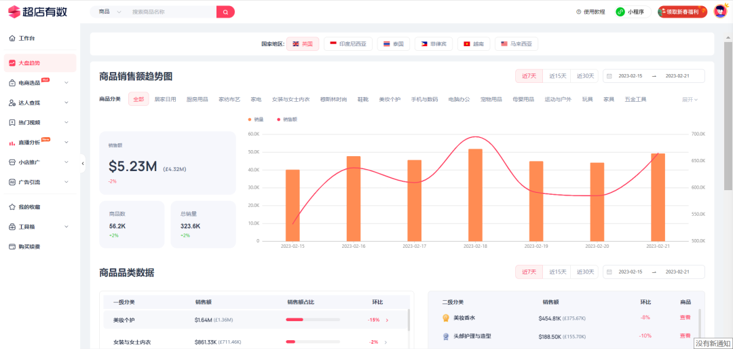The height and width of the screenshot is (349, 733).
Task: Click the calendar icon in the sales trend date range
Action: (x=609, y=76)
